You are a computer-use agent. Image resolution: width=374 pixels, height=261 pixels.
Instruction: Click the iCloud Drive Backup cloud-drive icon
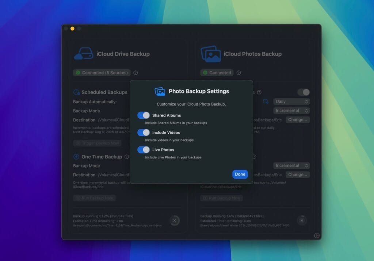(x=83, y=54)
